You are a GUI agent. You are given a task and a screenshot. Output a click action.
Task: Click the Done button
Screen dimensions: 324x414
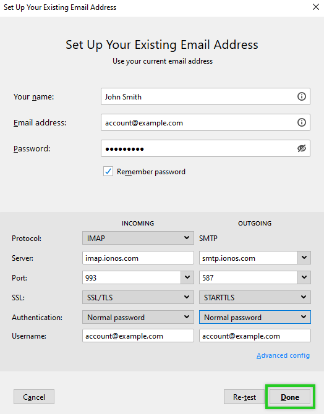click(290, 397)
